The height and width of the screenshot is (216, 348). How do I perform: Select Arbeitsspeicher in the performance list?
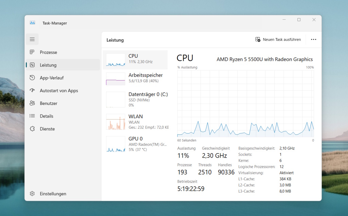click(x=135, y=78)
